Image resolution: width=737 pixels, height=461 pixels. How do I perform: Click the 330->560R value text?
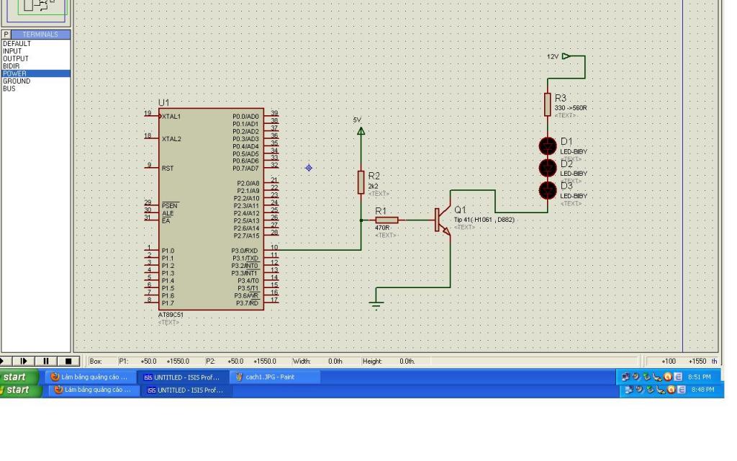pos(571,108)
